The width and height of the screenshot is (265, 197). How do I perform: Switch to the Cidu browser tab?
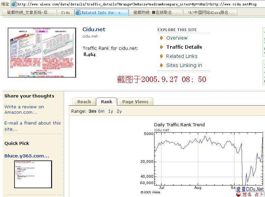65,13
